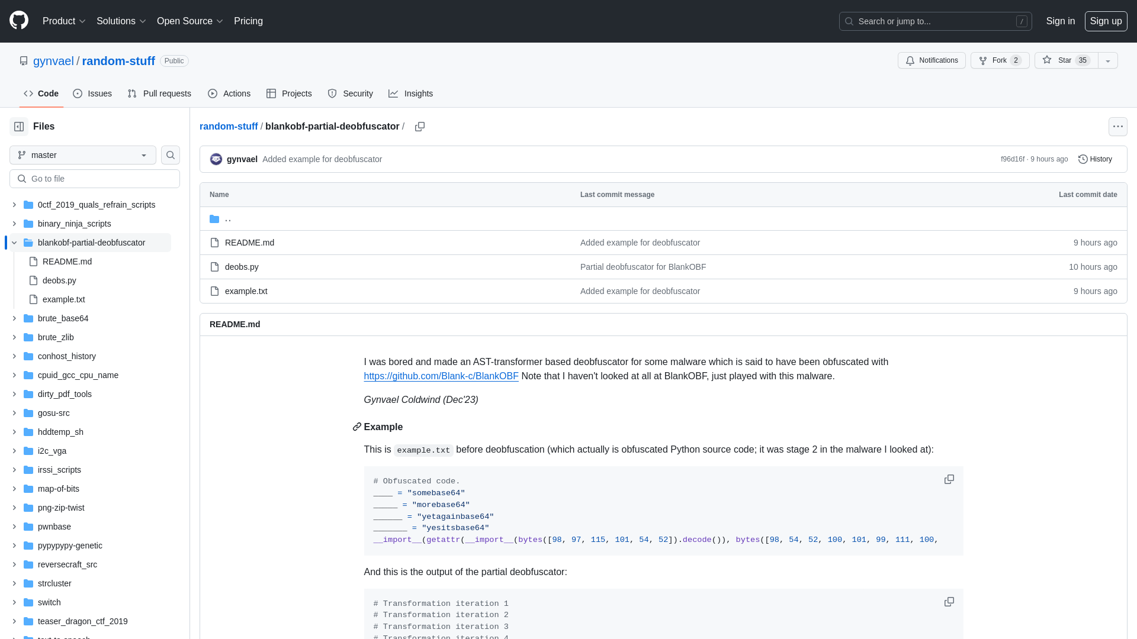Open the teaser_dragon_ctf_2019 folder
Viewport: 1137px width, 639px height.
pos(82,621)
